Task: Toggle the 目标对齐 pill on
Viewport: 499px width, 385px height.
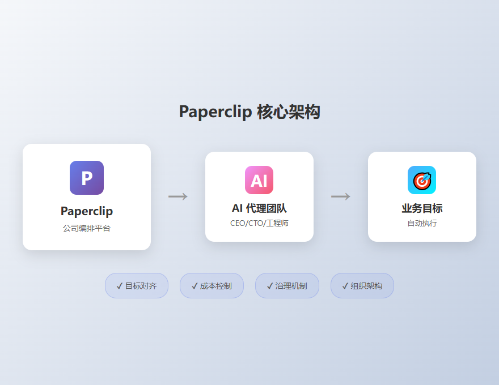Action: tap(137, 286)
